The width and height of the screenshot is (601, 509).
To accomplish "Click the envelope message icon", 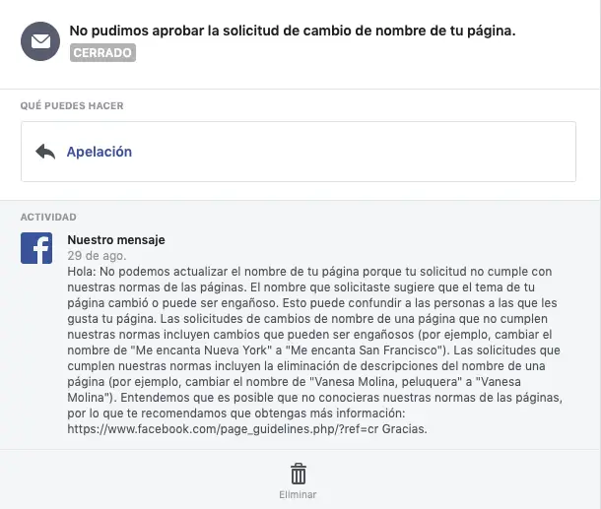I will pos(40,41).
